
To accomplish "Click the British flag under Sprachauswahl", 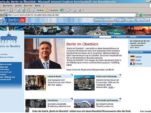I will [132, 60].
